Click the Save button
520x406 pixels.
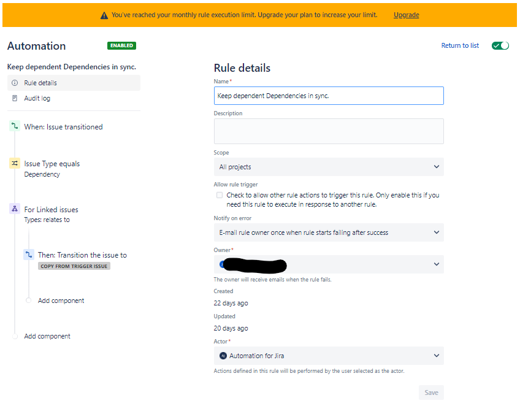point(431,393)
